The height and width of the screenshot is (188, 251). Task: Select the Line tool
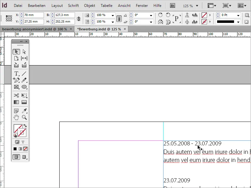(24, 74)
